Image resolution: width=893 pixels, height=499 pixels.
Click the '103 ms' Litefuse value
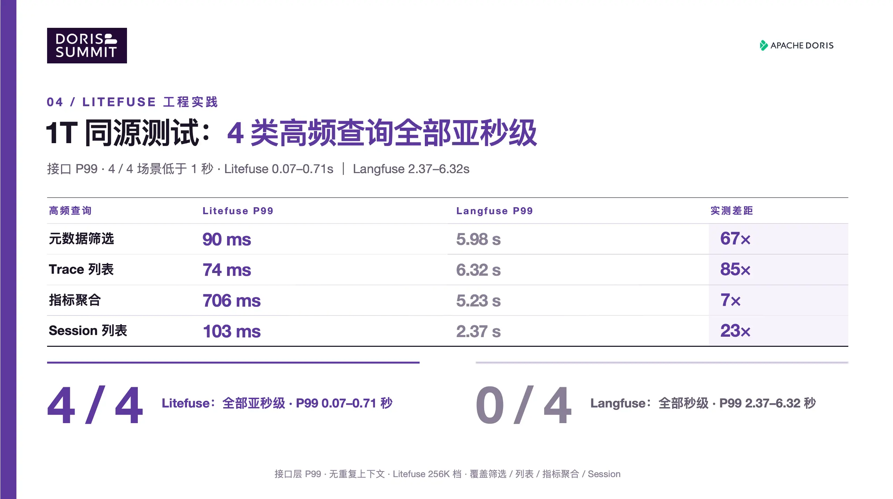click(x=232, y=331)
